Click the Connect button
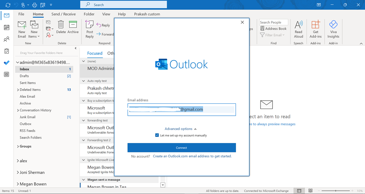Viewport: 365px width, 194px height. point(182,148)
